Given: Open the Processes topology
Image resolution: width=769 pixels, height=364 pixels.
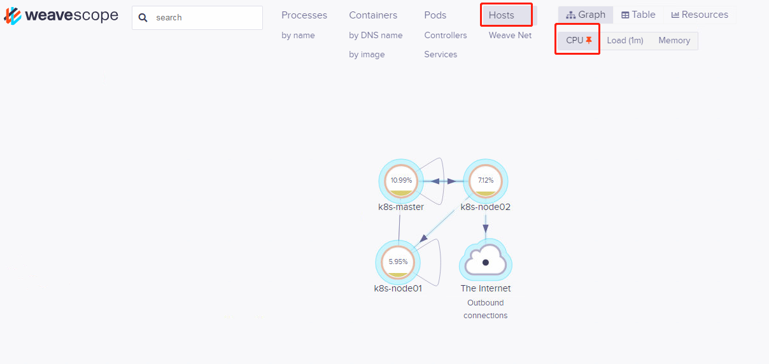Looking at the screenshot, I should pyautogui.click(x=304, y=15).
